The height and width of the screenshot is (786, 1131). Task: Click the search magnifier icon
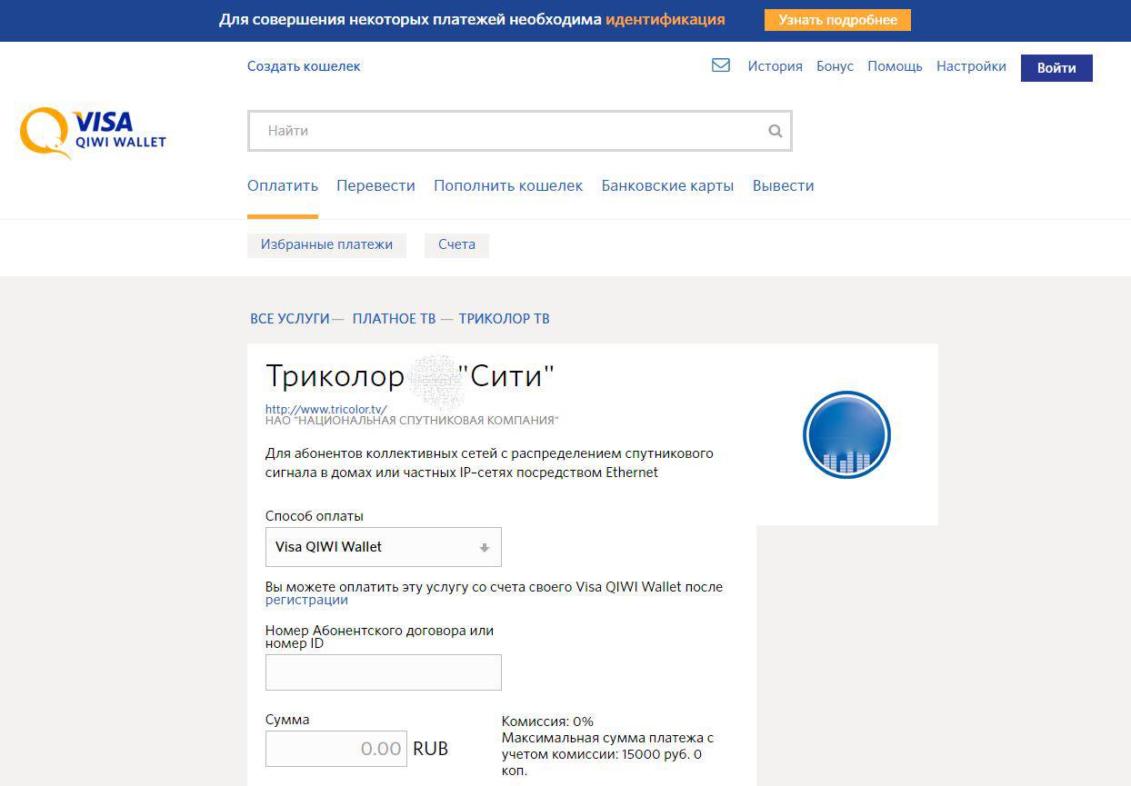pyautogui.click(x=776, y=131)
